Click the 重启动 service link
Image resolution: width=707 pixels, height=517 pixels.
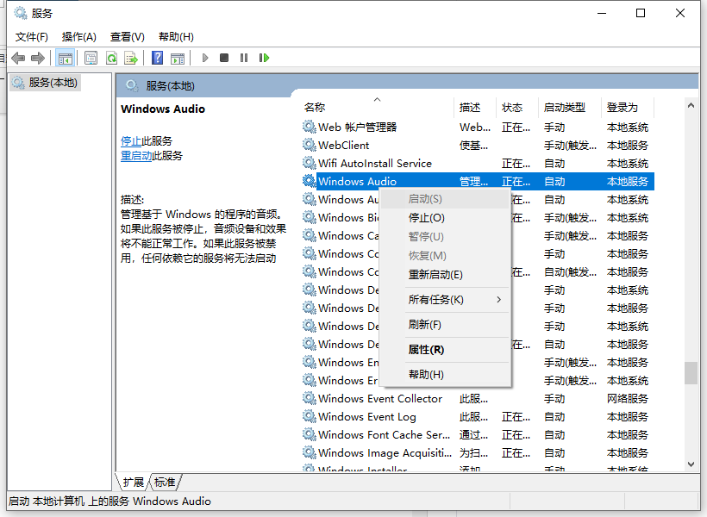point(136,156)
